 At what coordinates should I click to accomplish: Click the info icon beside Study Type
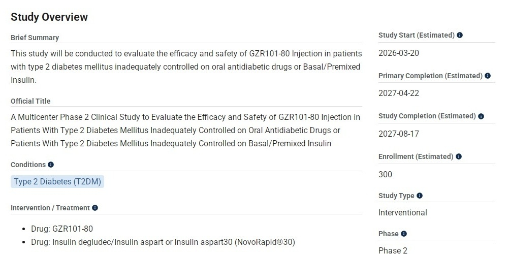tap(420, 196)
